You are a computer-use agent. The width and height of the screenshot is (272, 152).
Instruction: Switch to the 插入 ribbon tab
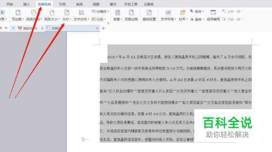26,4
